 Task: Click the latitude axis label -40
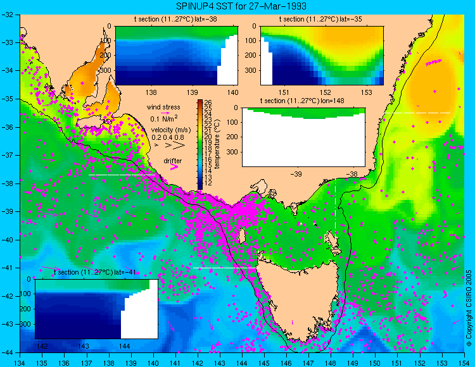click(x=7, y=240)
